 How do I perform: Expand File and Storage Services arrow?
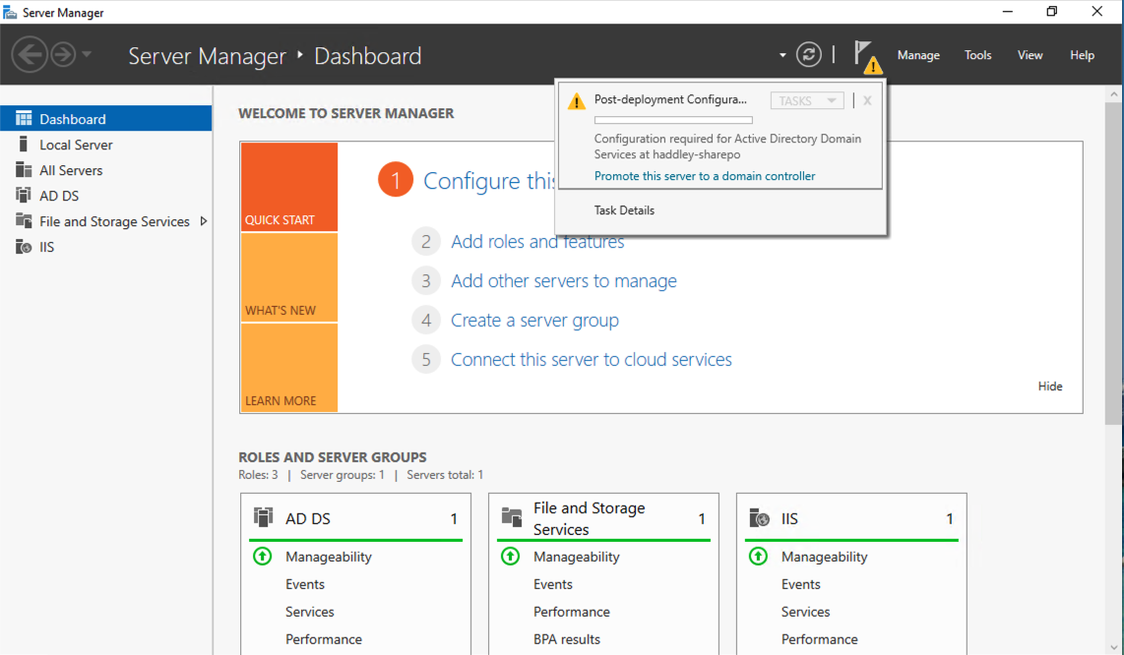point(204,221)
